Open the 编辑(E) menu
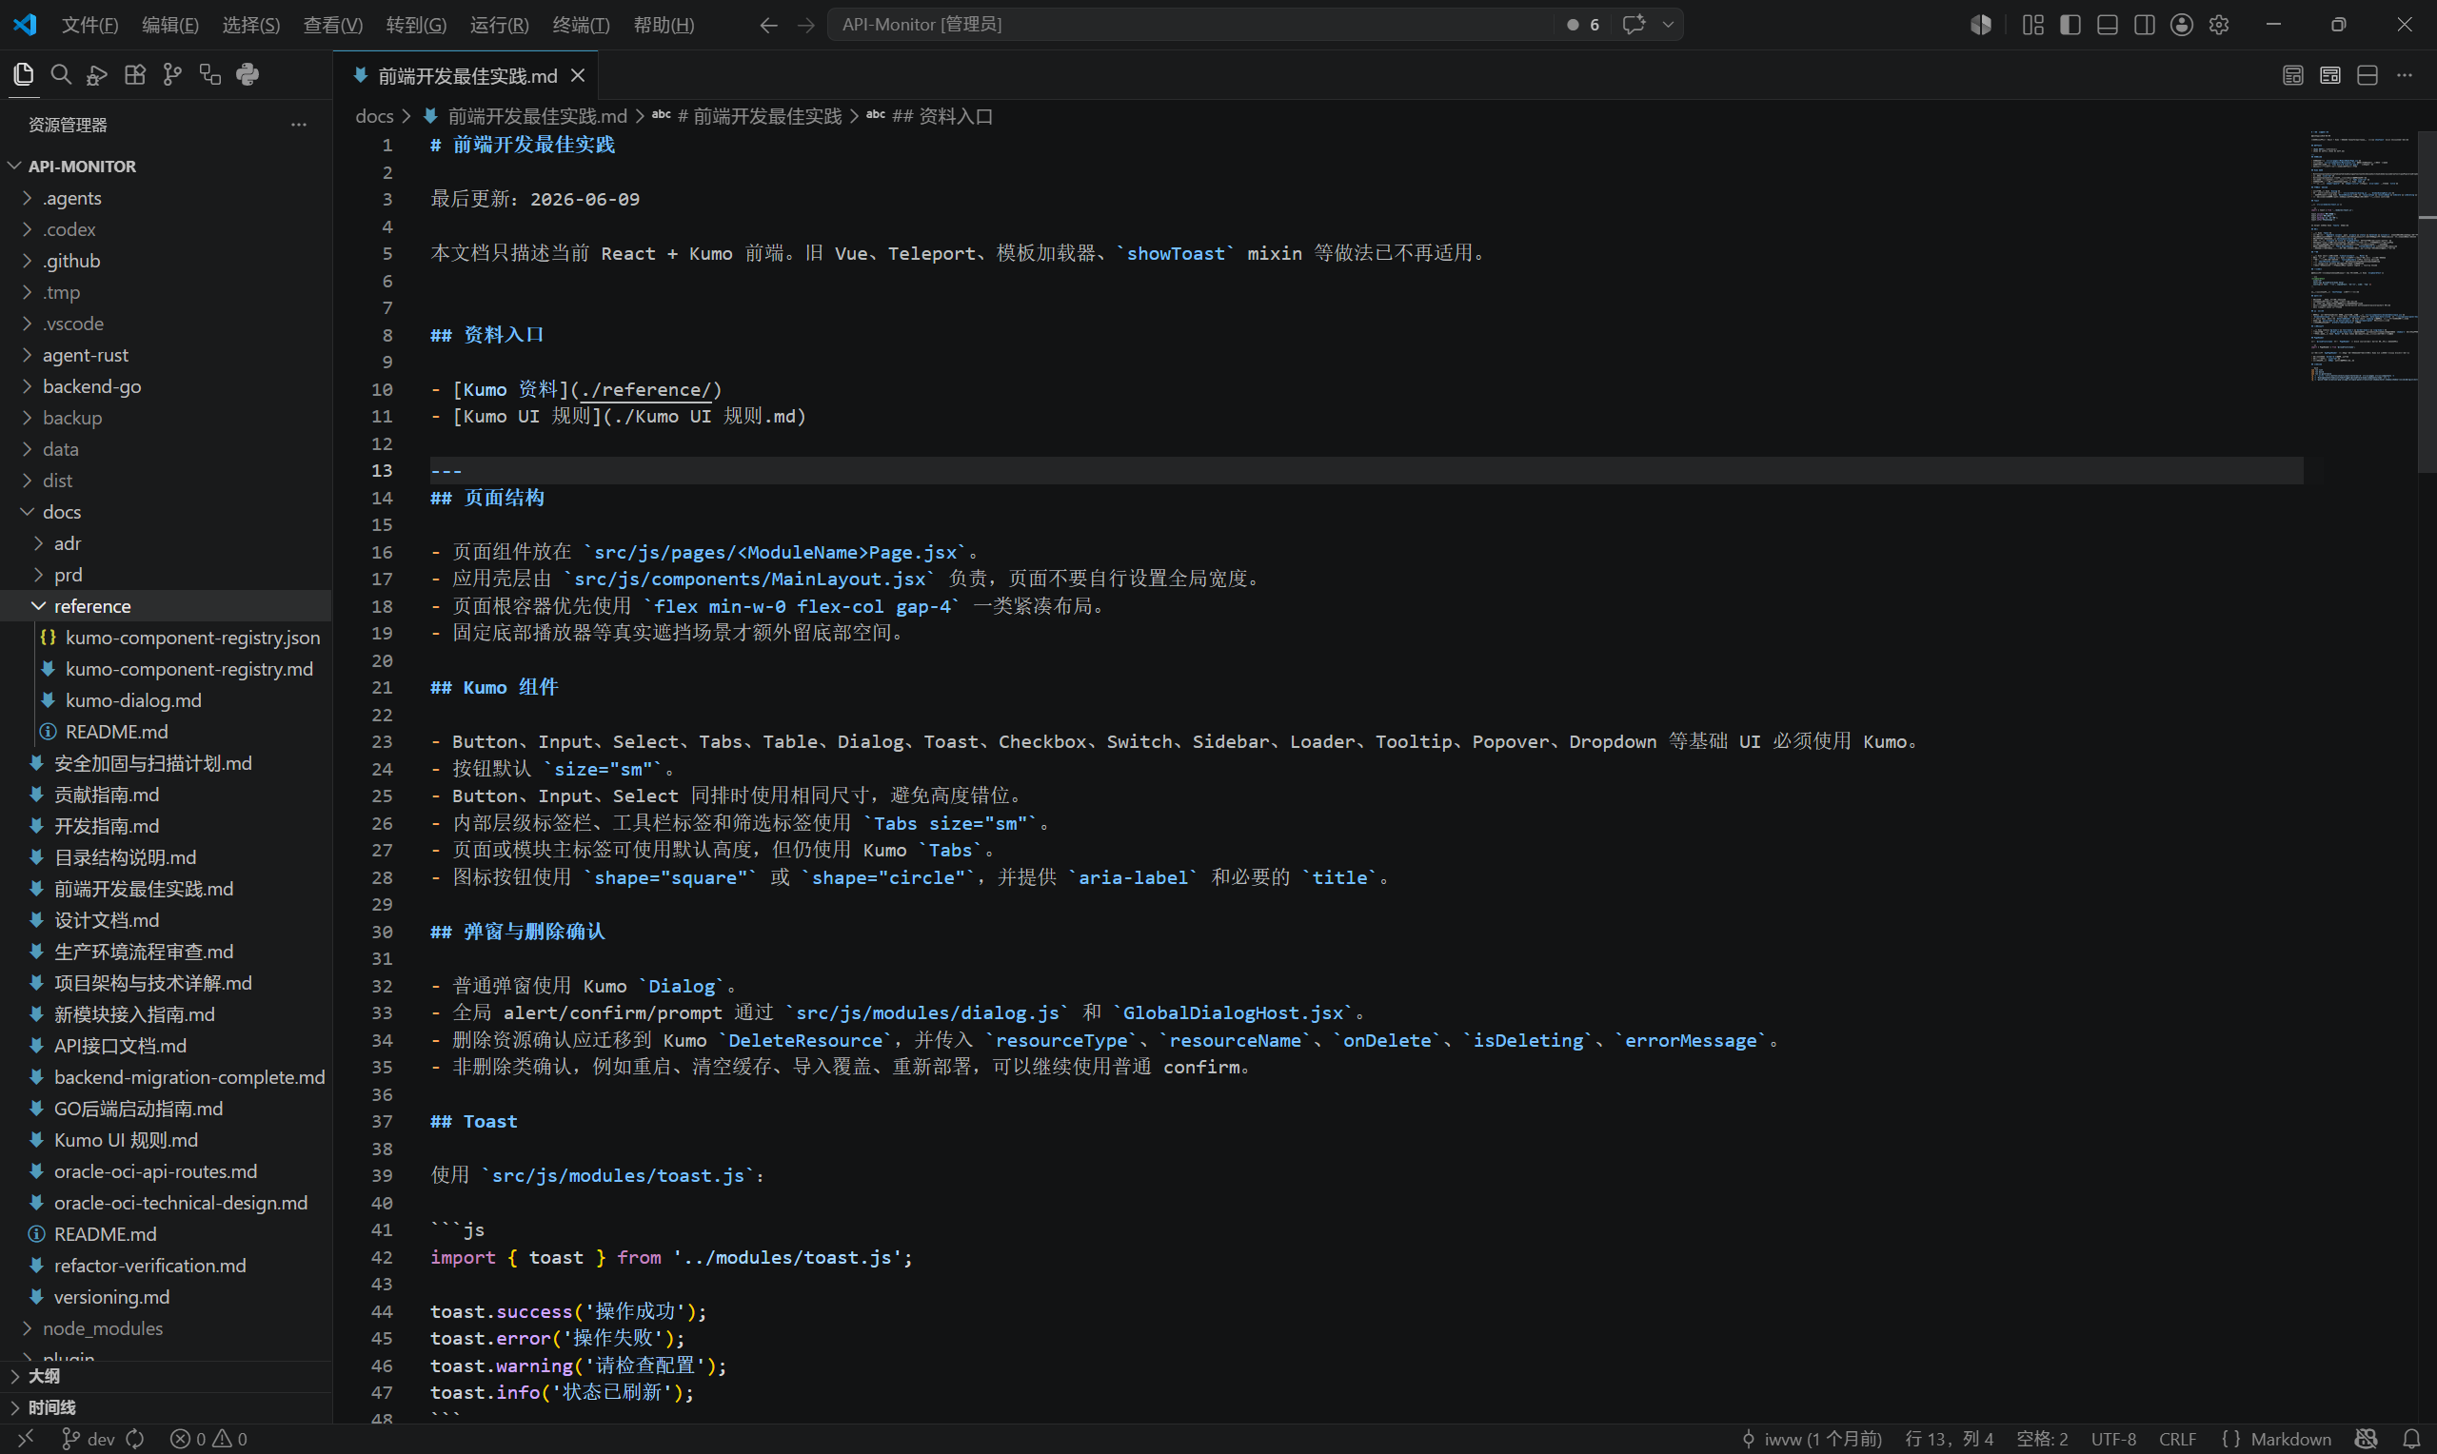The height and width of the screenshot is (1454, 2437). point(169,25)
